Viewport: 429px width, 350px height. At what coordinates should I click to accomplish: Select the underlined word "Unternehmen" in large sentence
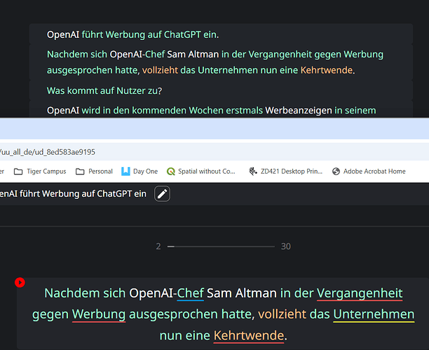point(374,314)
